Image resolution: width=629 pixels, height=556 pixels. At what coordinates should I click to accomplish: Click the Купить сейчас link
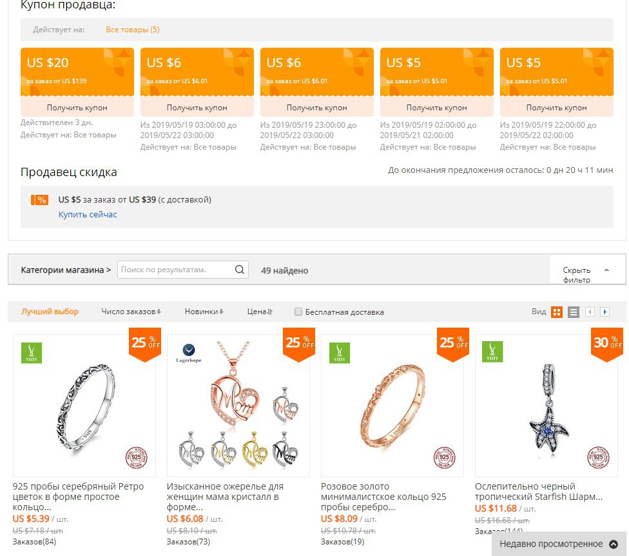(x=88, y=214)
